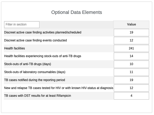Select the TB cases notified during reporting period label
The image size is (154, 115).
[35, 80]
